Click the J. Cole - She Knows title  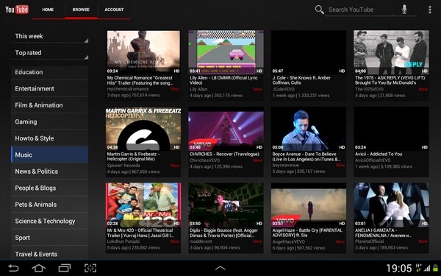[301, 80]
